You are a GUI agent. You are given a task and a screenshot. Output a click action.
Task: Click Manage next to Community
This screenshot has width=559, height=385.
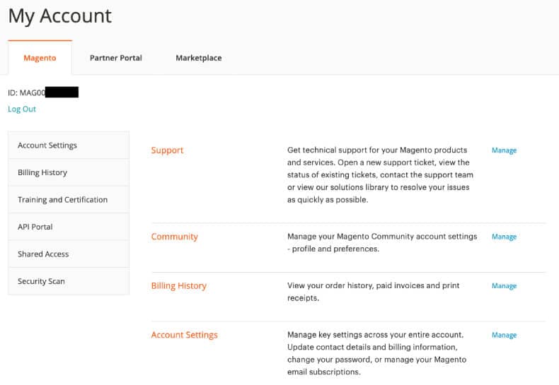pyautogui.click(x=504, y=237)
